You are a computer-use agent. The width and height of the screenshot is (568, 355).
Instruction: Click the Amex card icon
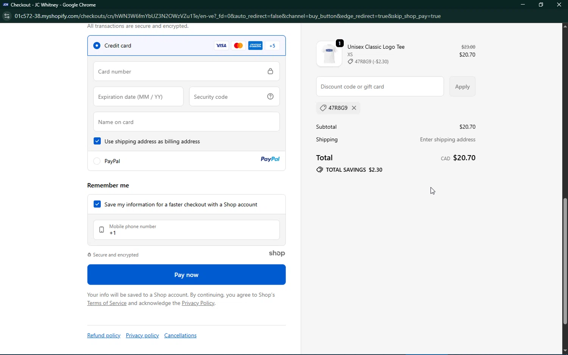tap(256, 46)
